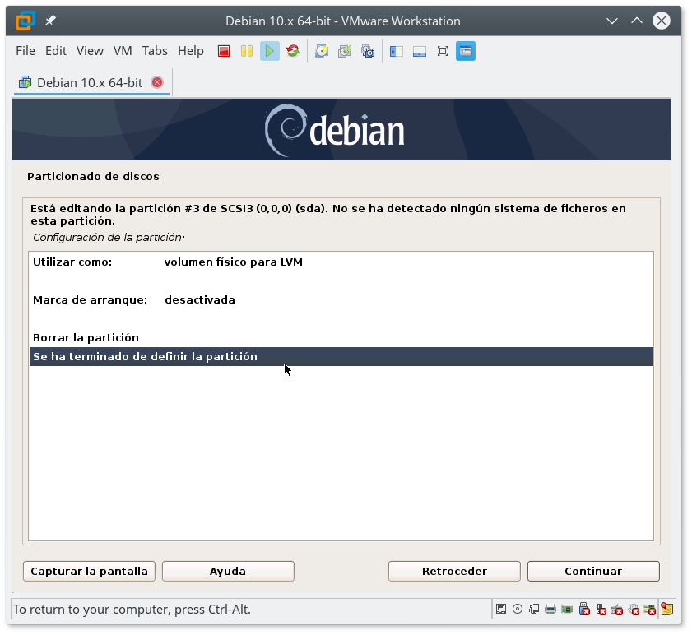The width and height of the screenshot is (692, 635).
Task: Click the message log note icon
Action: coord(666,609)
